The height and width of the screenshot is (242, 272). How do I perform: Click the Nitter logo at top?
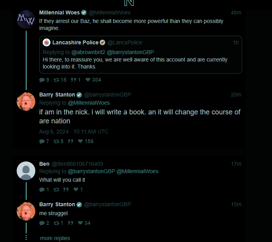pos(129,3)
